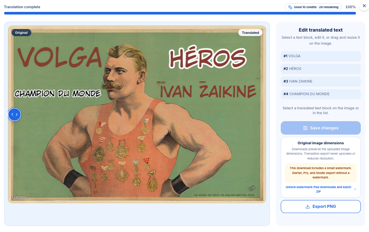
Task: Click the credits coin icon
Action: pyautogui.click(x=290, y=7)
